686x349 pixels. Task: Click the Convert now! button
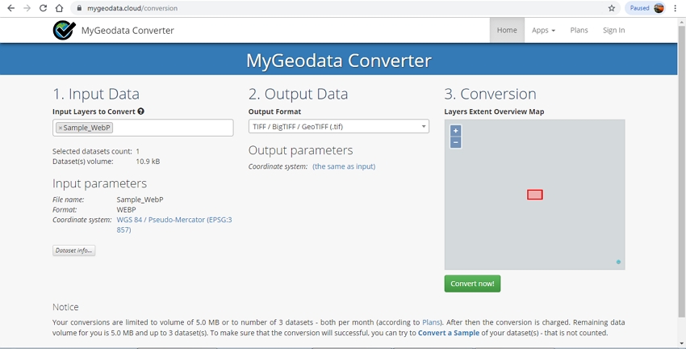pos(472,284)
